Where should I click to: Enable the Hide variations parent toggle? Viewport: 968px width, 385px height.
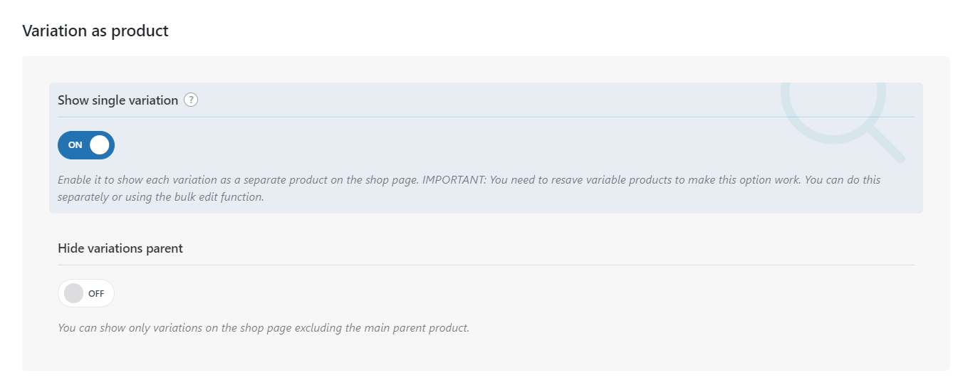click(86, 293)
